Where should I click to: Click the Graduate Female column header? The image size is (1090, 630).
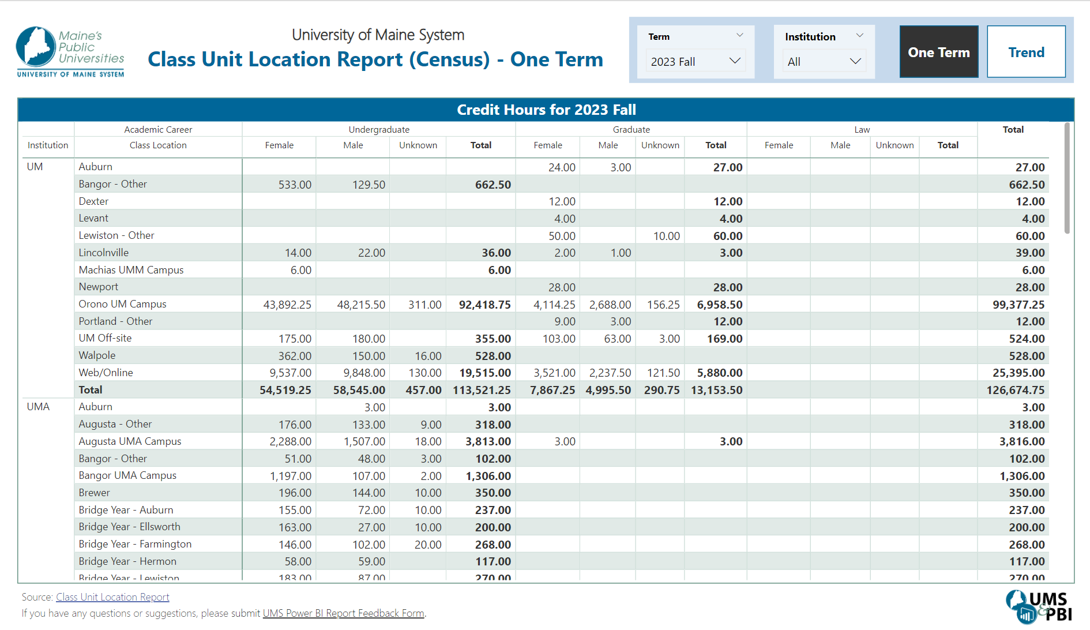(548, 145)
